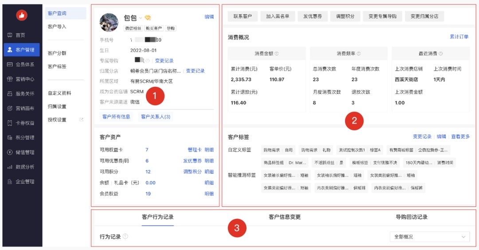
Task: Click the help icon beside 消费金额
Action: pos(277,54)
